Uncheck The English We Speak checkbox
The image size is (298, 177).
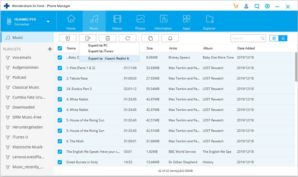tap(60, 151)
